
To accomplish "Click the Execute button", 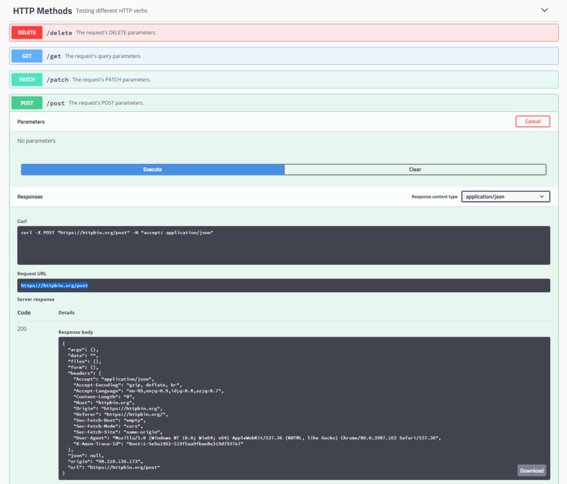I will point(152,169).
